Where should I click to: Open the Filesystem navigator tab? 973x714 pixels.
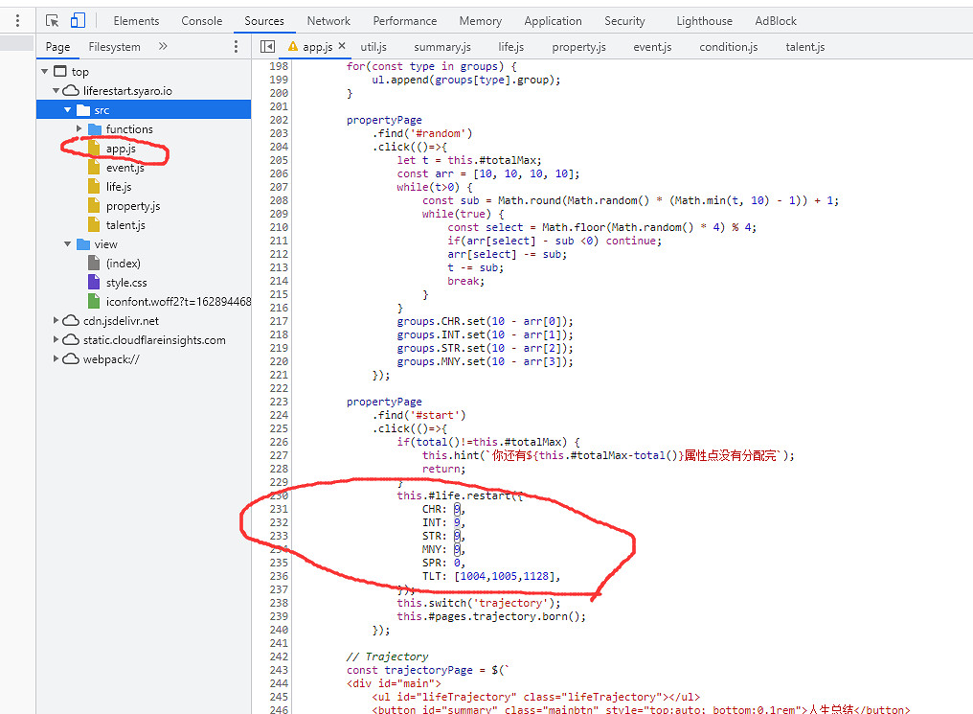(x=114, y=46)
